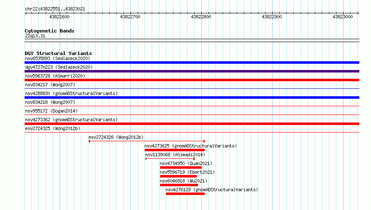The image size is (371, 210).
Task: Click nsv4276129 (gnomADStructuralVariants) label
Action: point(212,190)
